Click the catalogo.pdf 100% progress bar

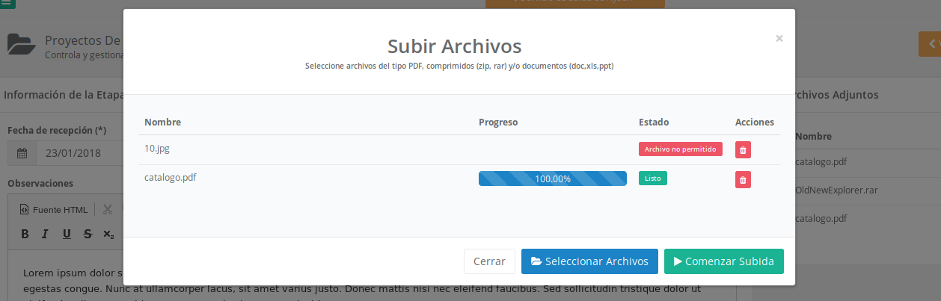[552, 179]
